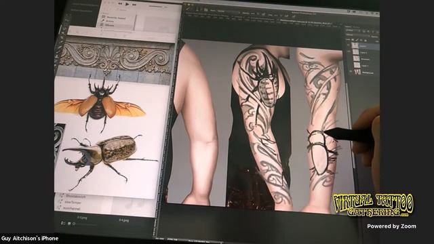Click the second .jpg filename label at bottom

point(123,220)
